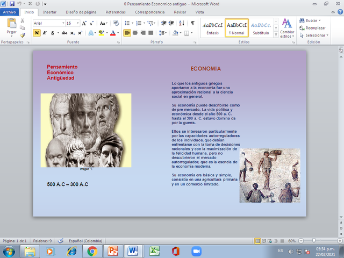Toggle align text left
This screenshot has width=344, height=258.
[127, 33]
